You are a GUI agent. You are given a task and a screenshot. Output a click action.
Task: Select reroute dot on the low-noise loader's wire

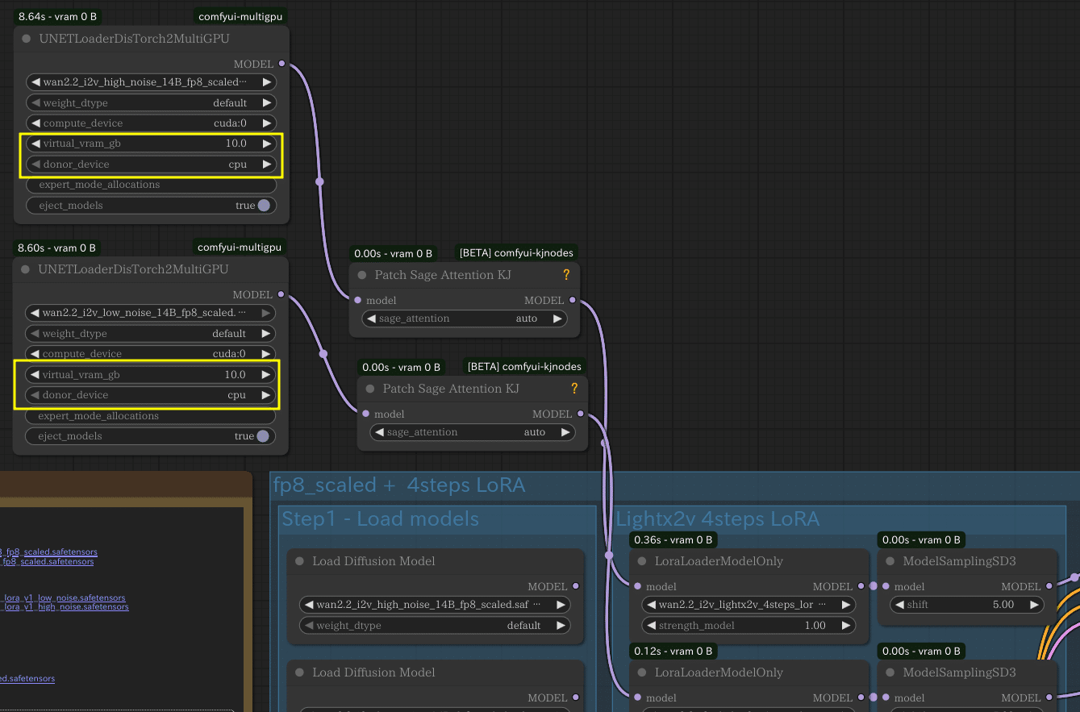(323, 353)
